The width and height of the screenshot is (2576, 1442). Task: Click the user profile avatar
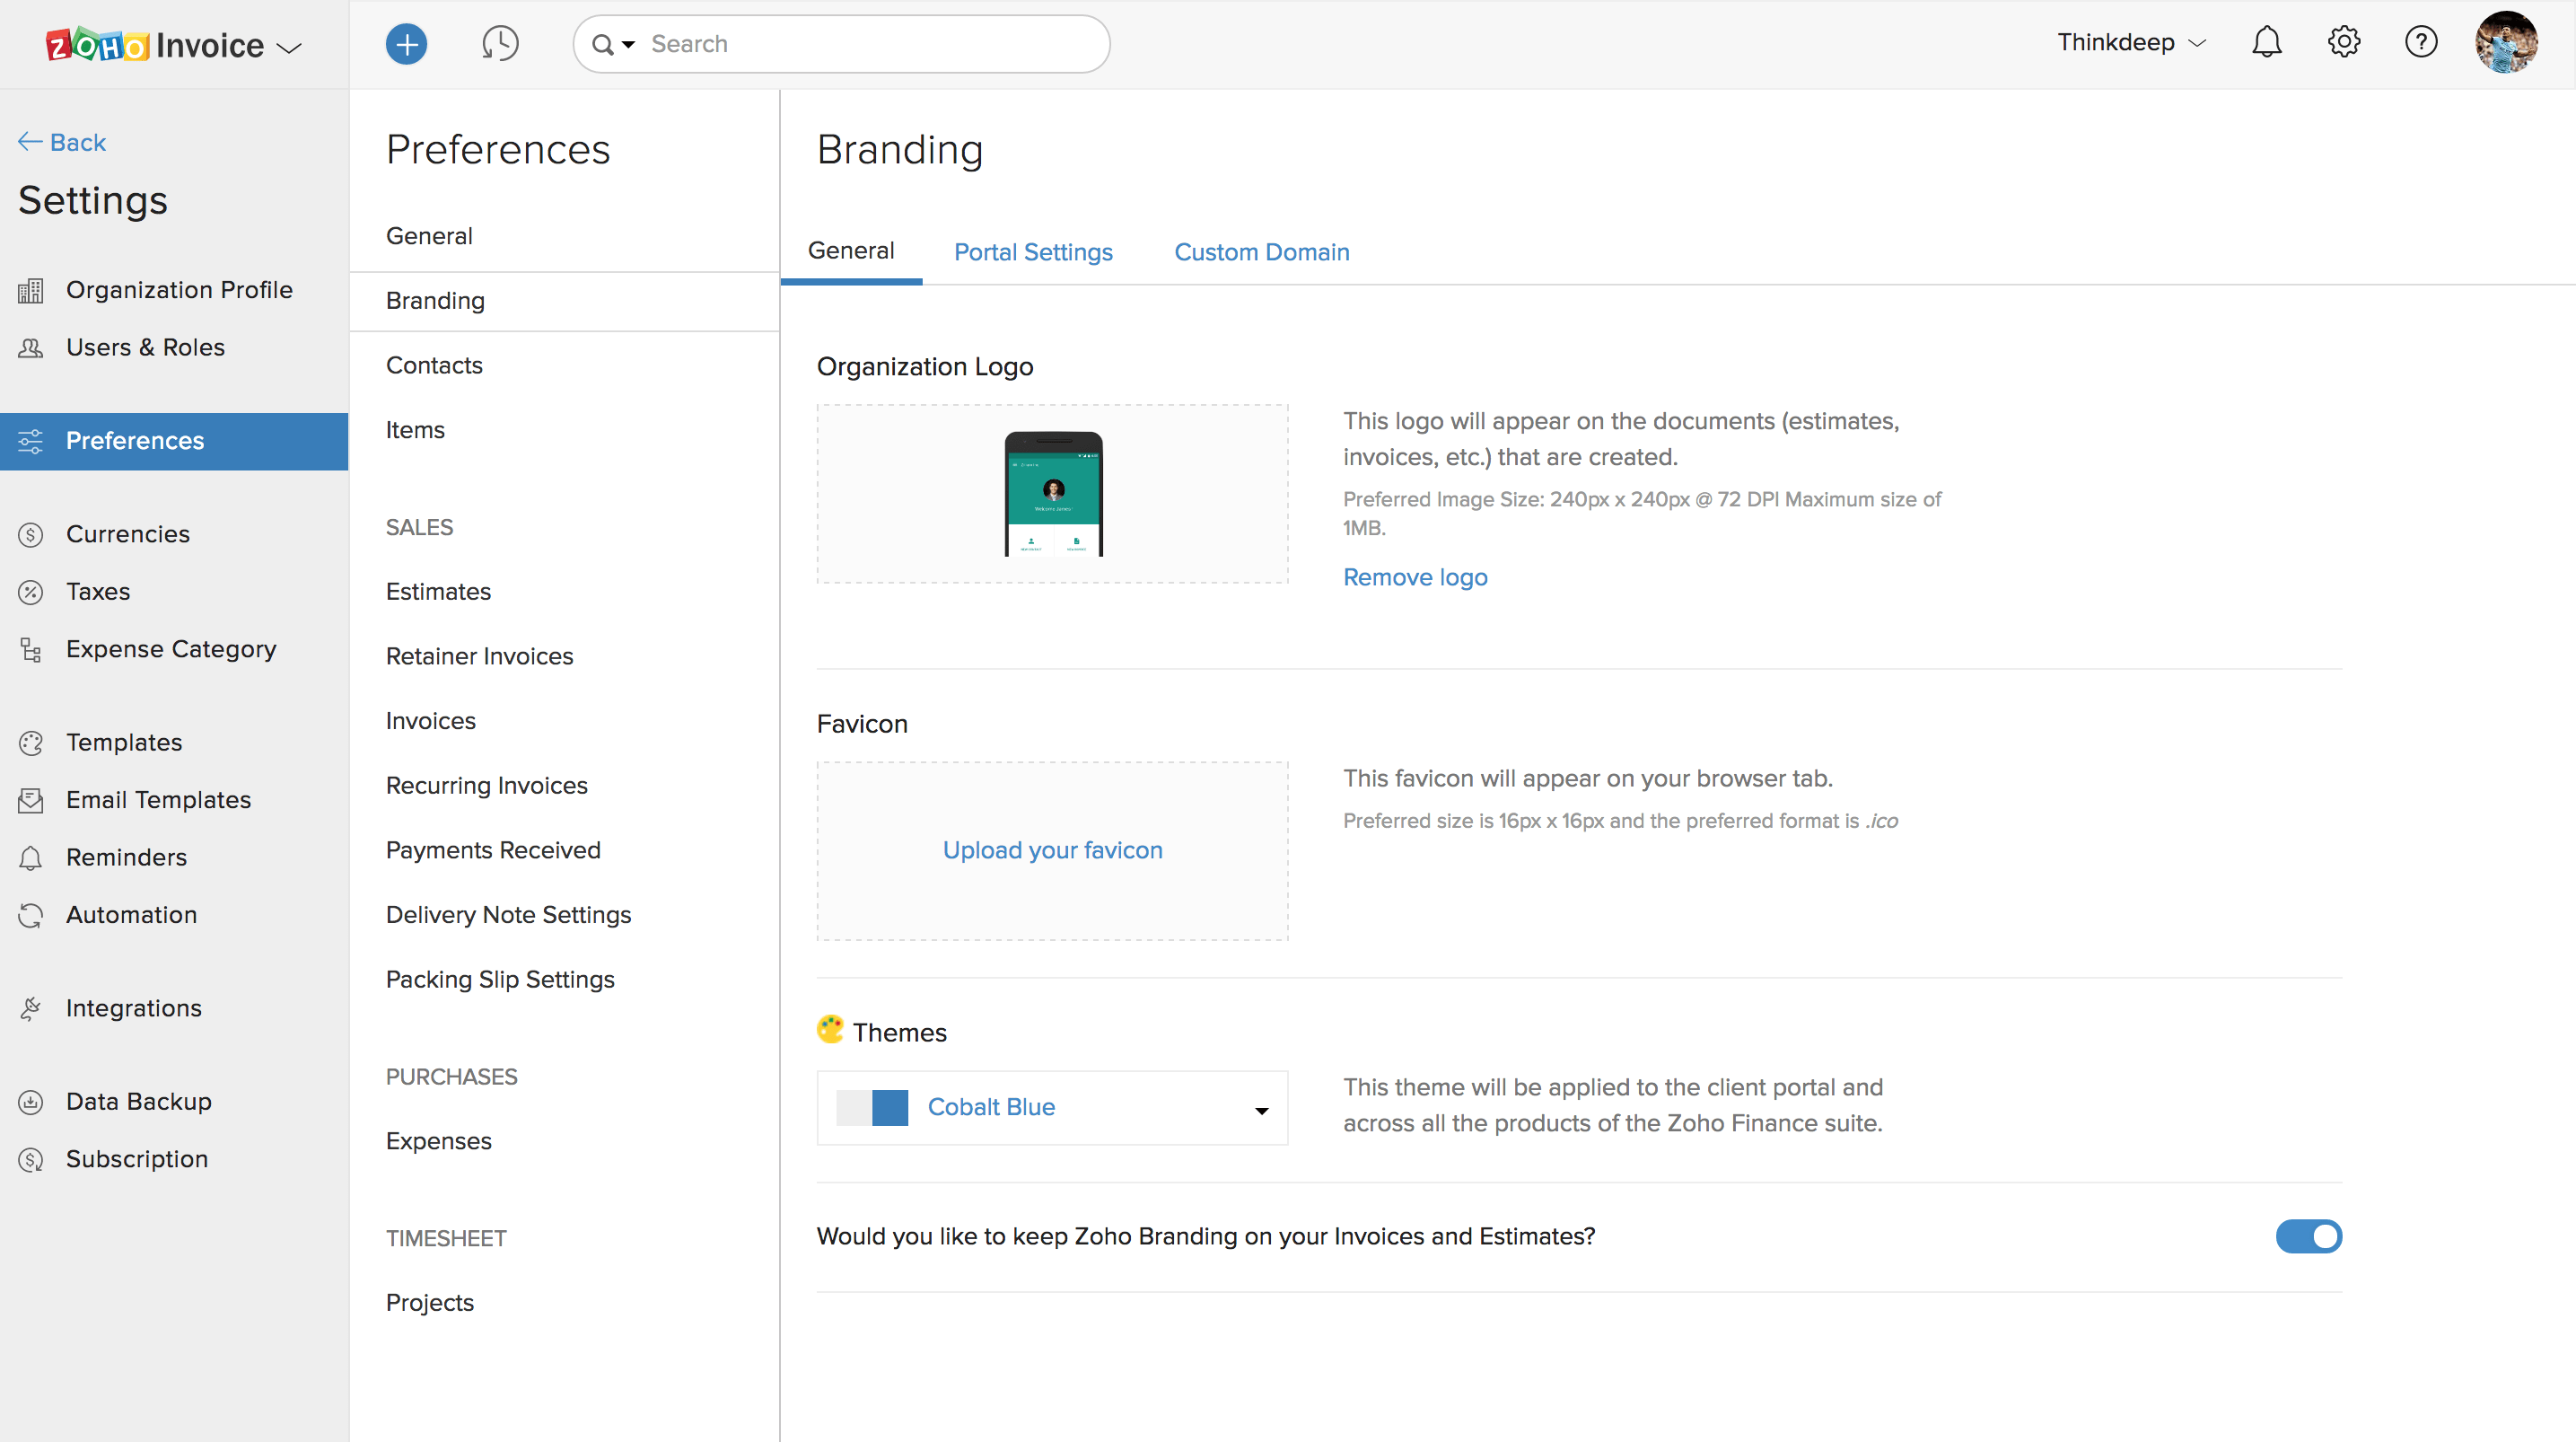pos(2505,42)
